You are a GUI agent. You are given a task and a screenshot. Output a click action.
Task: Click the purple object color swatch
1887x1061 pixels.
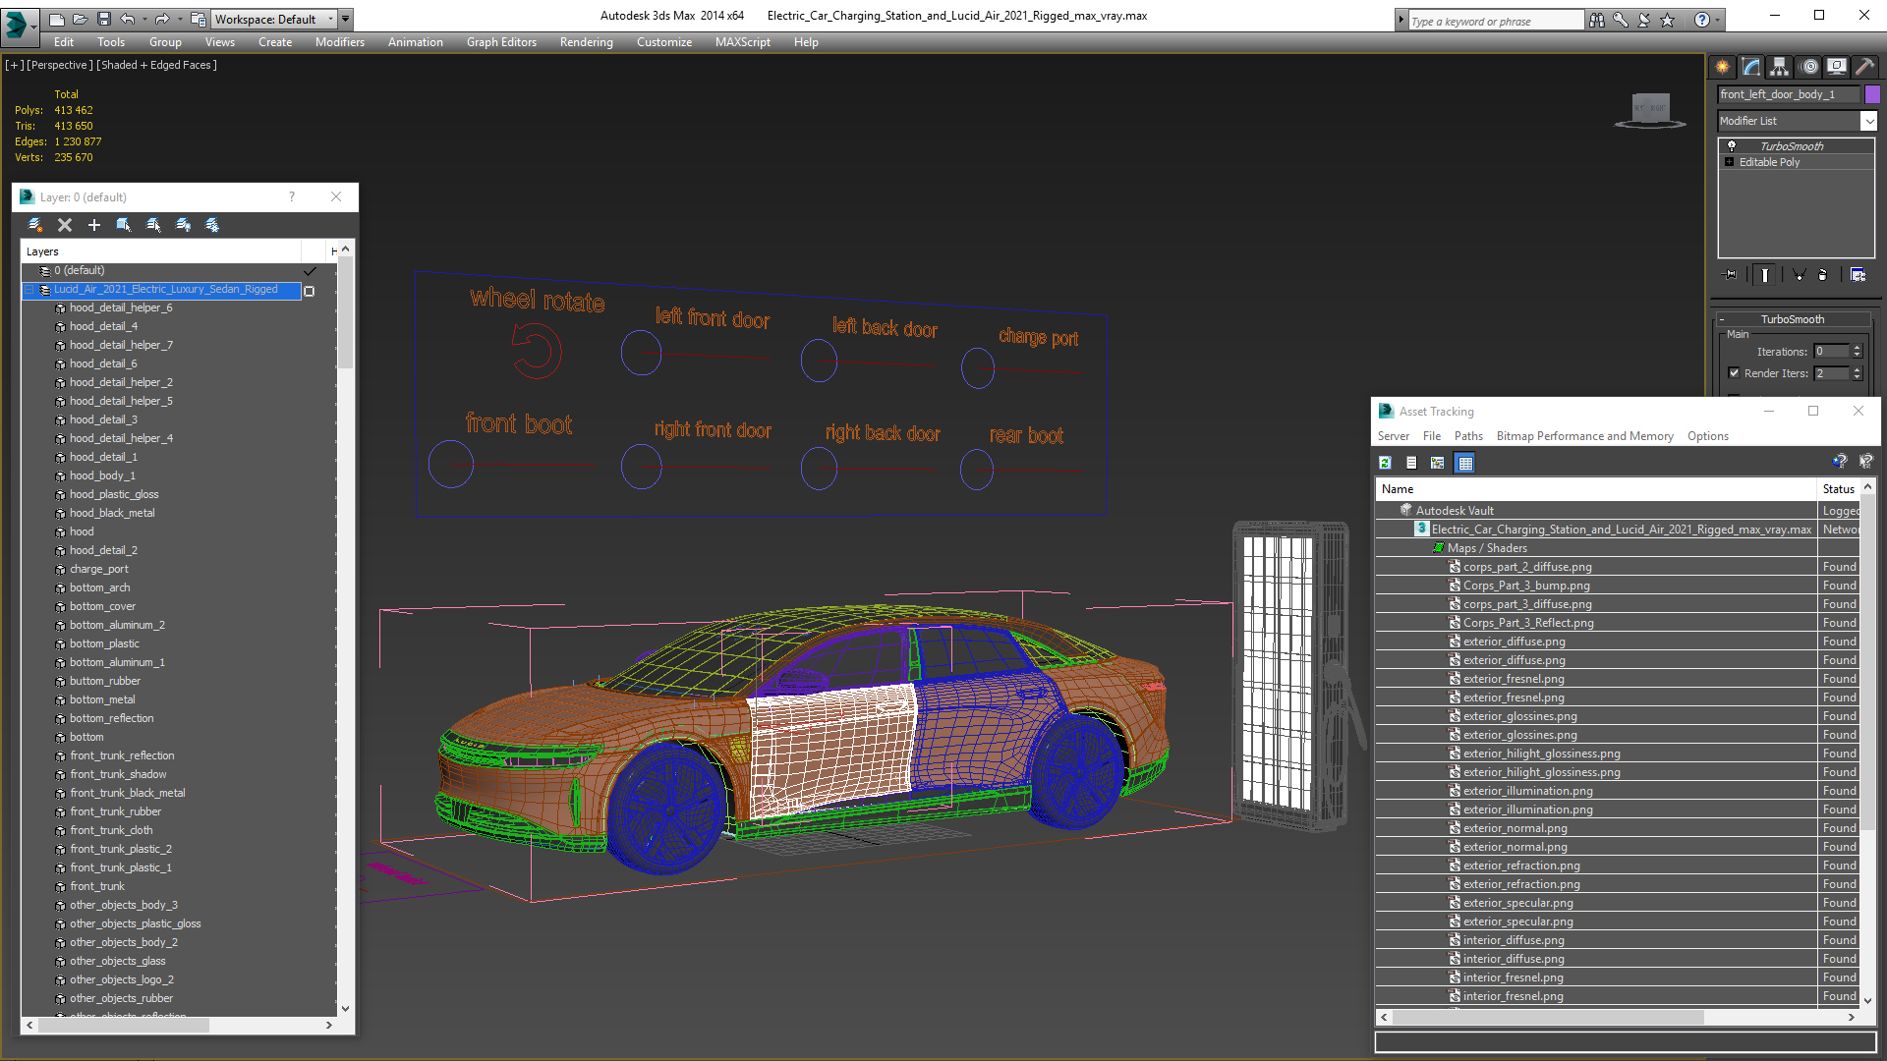1872,94
